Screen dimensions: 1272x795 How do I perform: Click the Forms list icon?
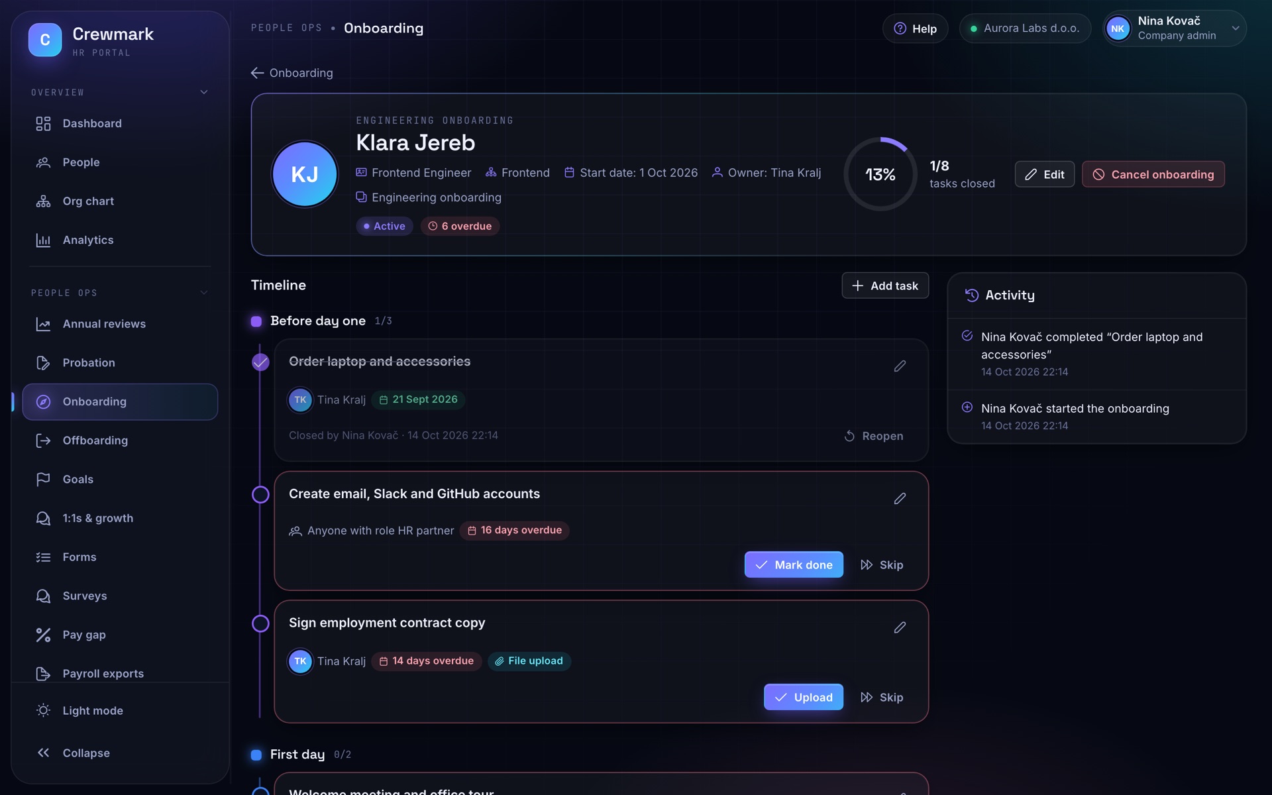[x=43, y=557]
